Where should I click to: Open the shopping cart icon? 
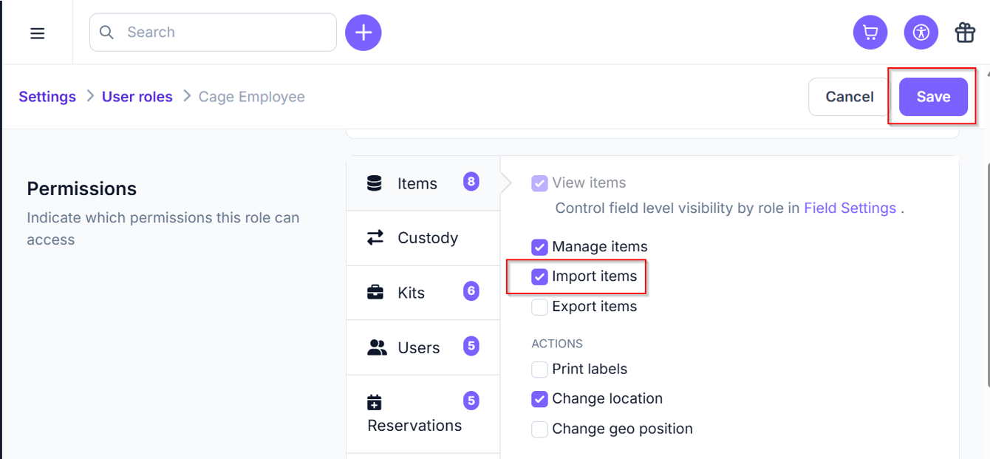pos(870,33)
